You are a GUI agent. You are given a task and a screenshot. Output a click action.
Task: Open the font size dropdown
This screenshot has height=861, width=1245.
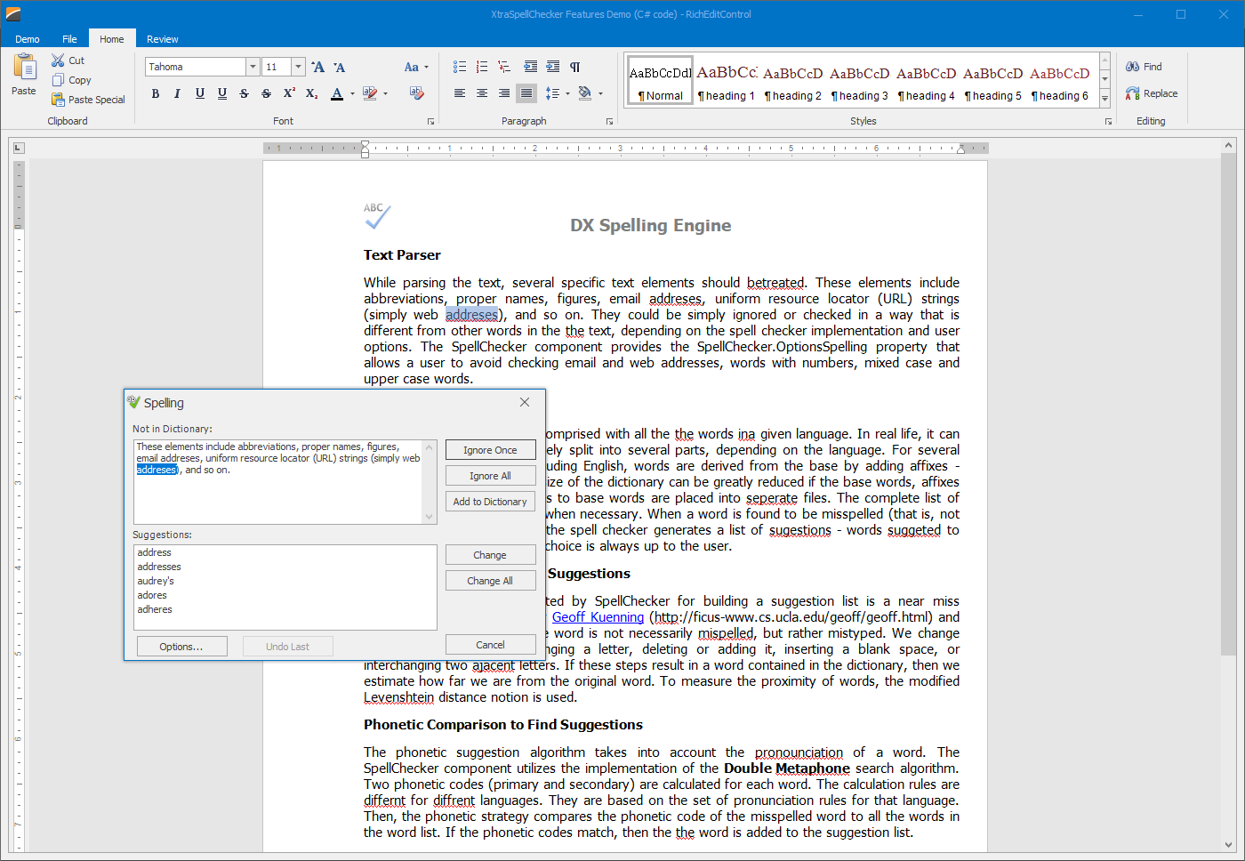(297, 67)
